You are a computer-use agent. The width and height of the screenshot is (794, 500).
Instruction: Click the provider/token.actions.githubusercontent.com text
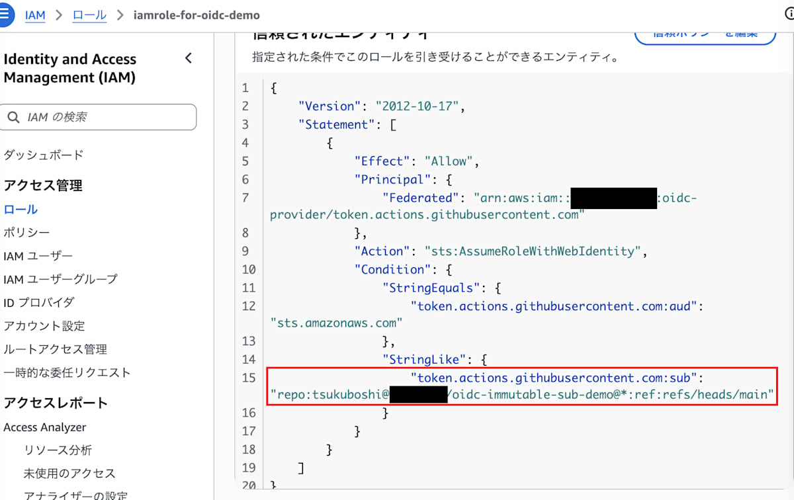(x=428, y=214)
